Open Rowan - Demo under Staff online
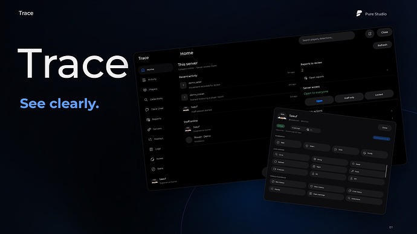The height and width of the screenshot is (234, 417). 198,139
